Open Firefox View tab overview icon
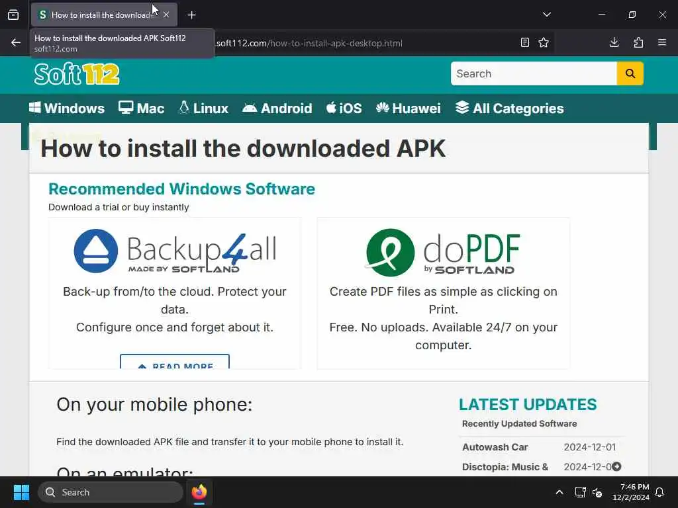678x508 pixels. point(13,15)
